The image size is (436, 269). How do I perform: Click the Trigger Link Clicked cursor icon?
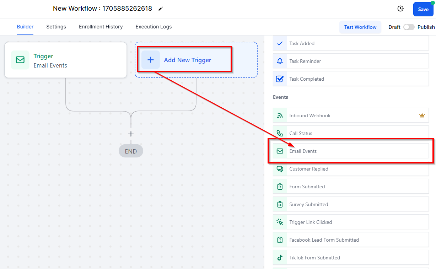pyautogui.click(x=280, y=222)
